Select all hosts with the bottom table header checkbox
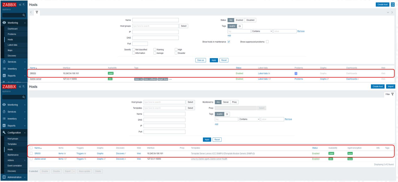Image resolution: width=398 pixels, height=182 pixels. click(x=31, y=148)
